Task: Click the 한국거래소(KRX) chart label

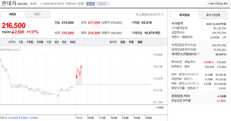Action: [10, 50]
